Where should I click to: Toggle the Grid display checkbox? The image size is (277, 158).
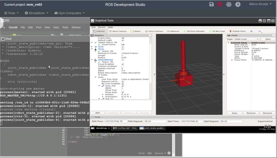pos(123,47)
